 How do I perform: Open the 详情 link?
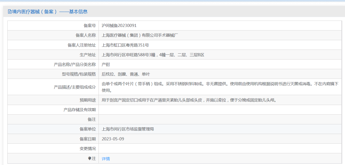106,159
